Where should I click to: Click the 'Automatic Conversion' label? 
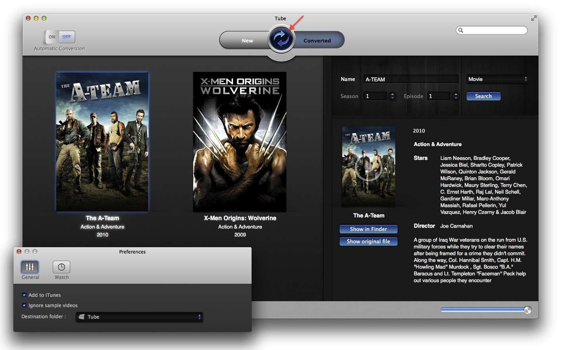(x=60, y=49)
